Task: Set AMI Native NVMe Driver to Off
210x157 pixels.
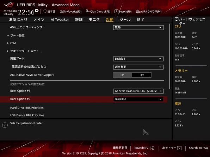Action: tap(142, 75)
